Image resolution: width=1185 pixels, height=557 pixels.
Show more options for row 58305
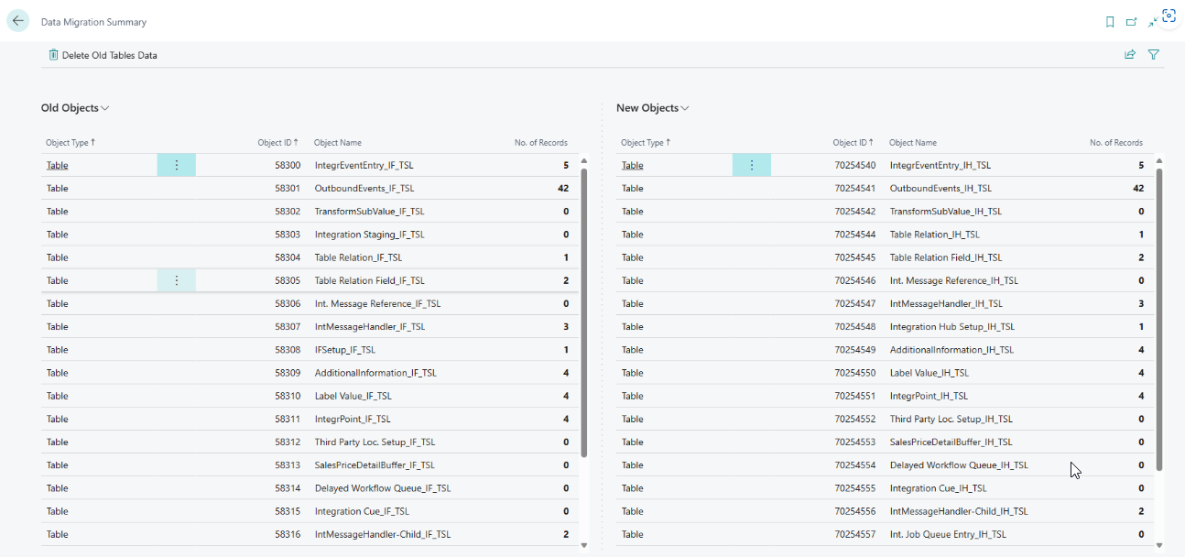[x=177, y=280]
